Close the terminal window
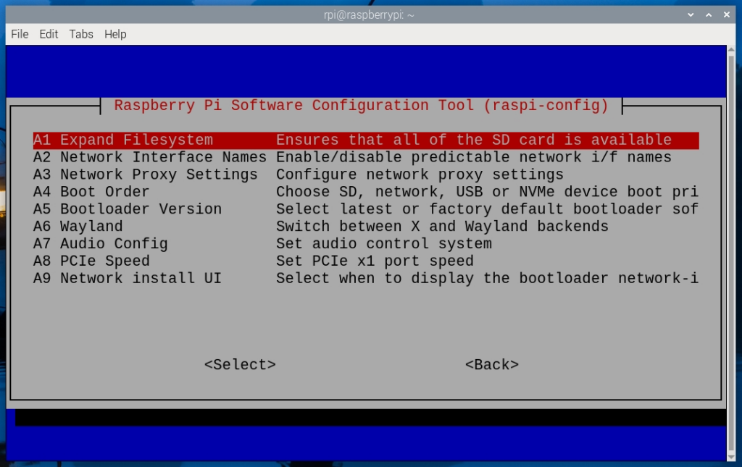 point(726,14)
